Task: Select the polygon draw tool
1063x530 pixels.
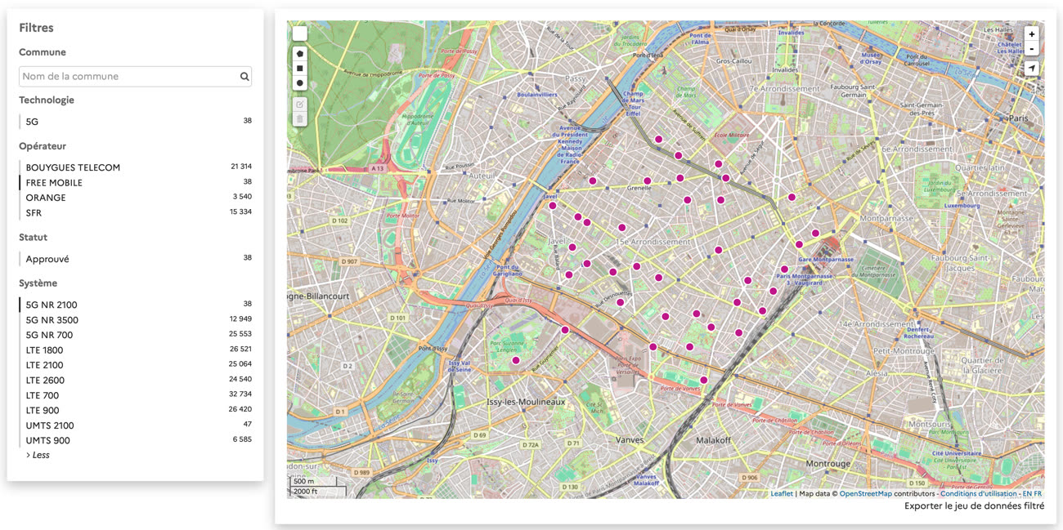Action: (x=299, y=54)
